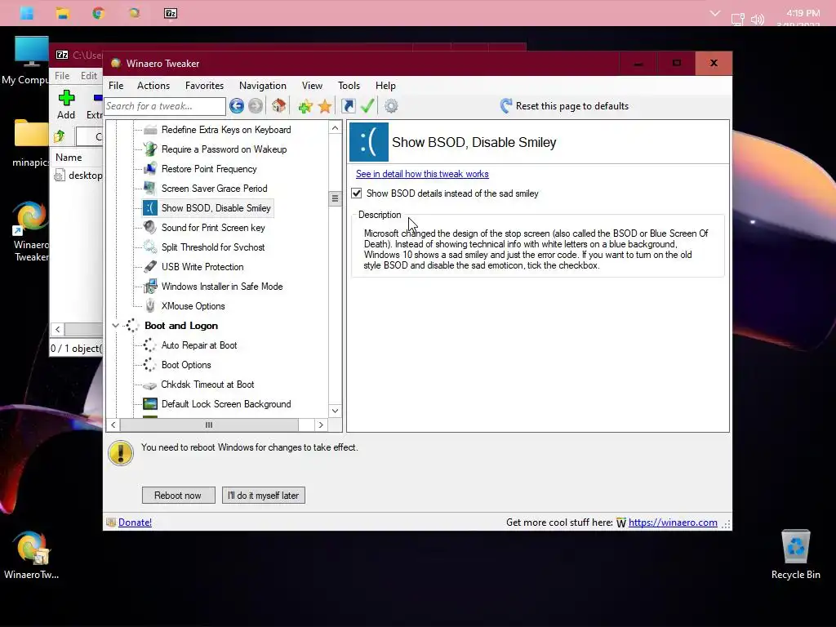Screen dimensions: 836x627
Task: Select Boot Options tweak
Action: [x=186, y=365]
